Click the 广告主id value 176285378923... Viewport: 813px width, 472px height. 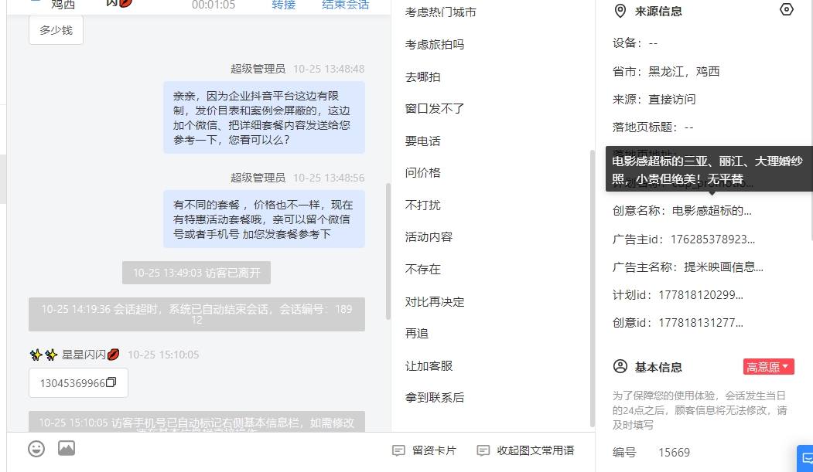tap(712, 239)
